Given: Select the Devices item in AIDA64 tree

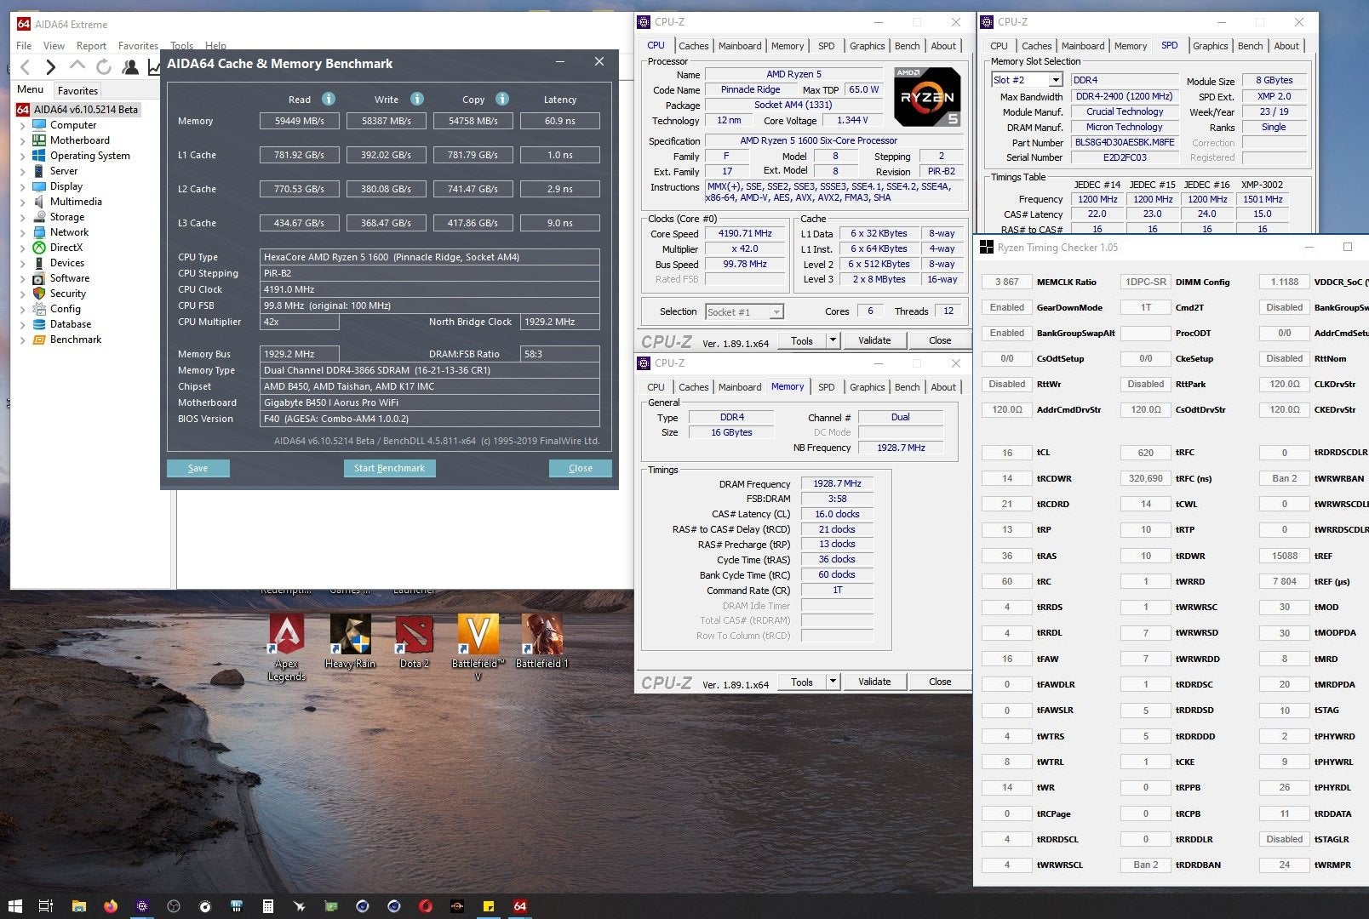Looking at the screenshot, I should [67, 263].
